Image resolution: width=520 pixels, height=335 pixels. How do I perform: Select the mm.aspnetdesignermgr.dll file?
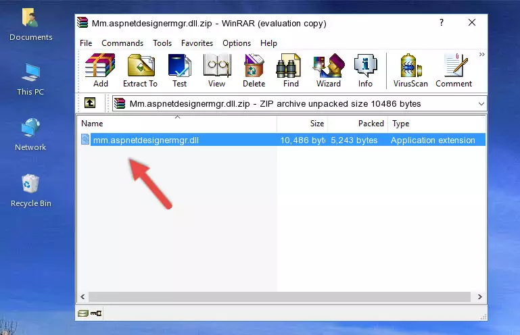(x=146, y=140)
